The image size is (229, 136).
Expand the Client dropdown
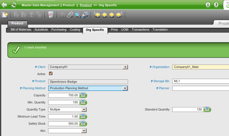click(x=125, y=67)
